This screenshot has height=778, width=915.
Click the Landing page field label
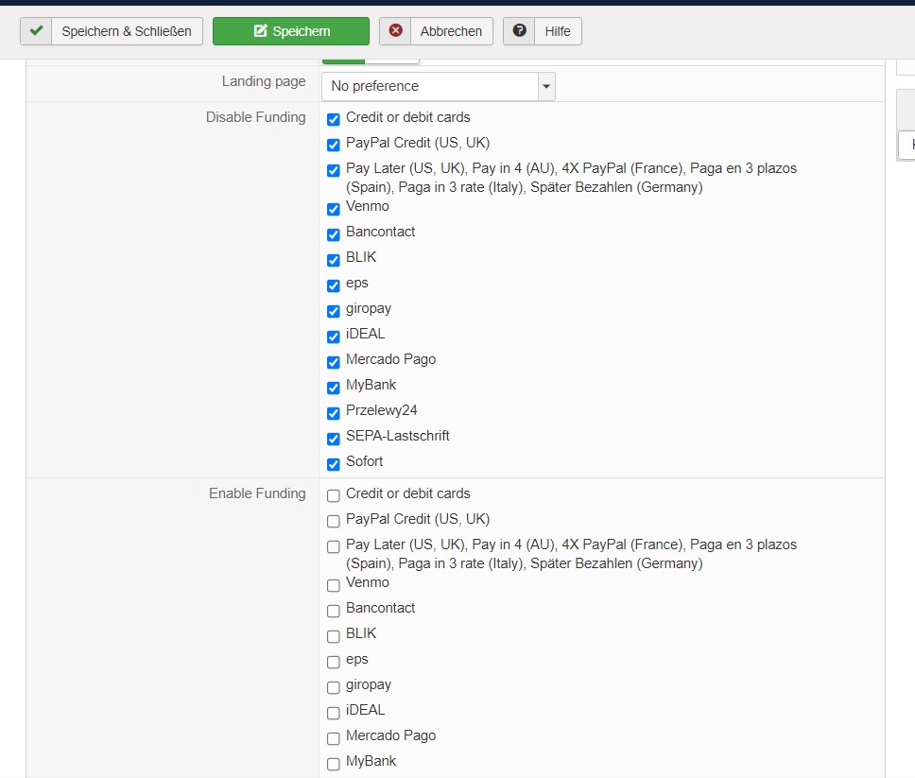(264, 81)
